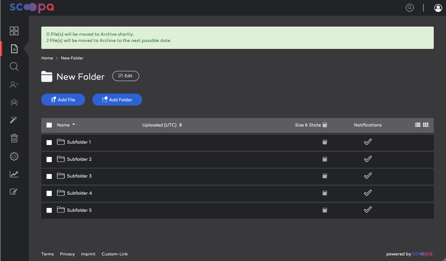Screen dimensions: 446x261
Task: Check the box for Subfolder 2
Action: click(x=49, y=159)
